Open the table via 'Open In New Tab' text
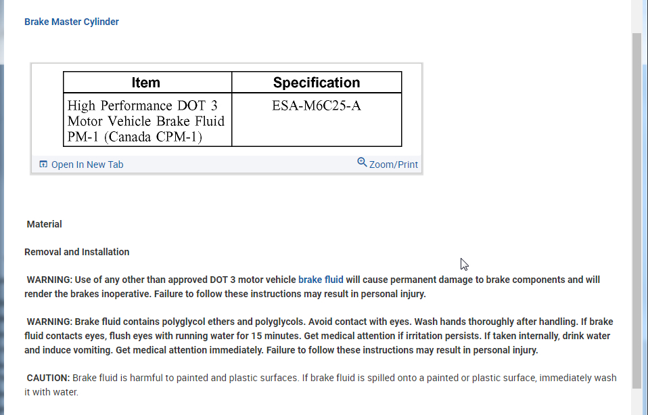Screen dimensions: 648x415 point(87,165)
